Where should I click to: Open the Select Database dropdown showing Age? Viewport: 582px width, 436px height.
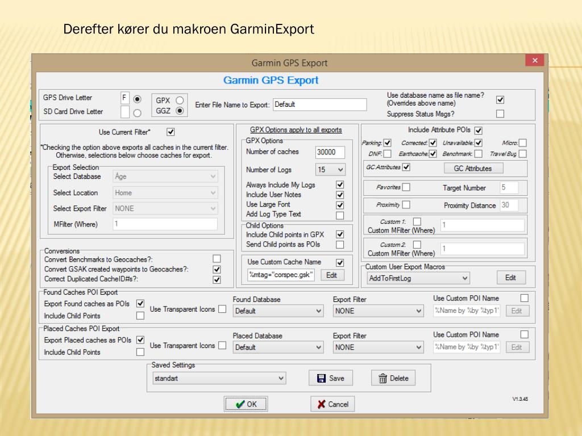[165, 177]
